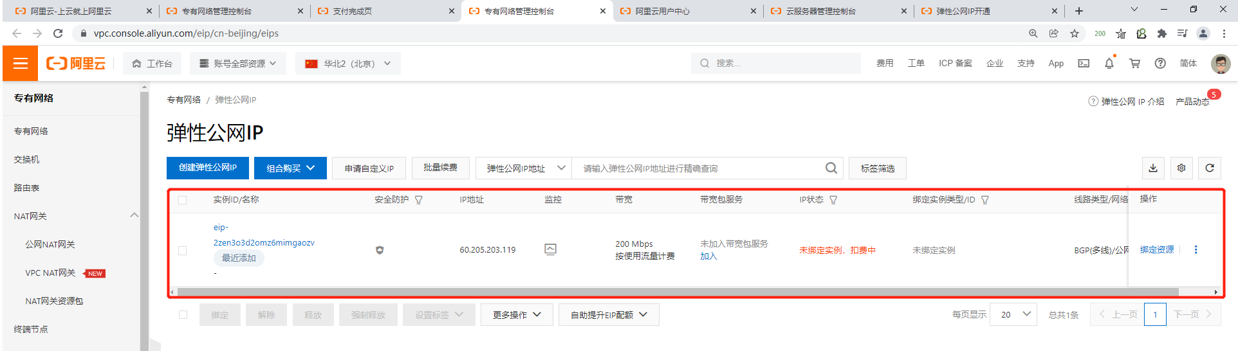1238x351 pixels.
Task: Click the 创建弹性公网IP button
Action: pyautogui.click(x=207, y=168)
